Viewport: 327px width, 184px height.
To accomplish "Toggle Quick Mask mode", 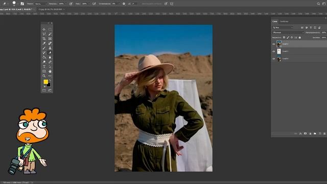I will point(44,90).
